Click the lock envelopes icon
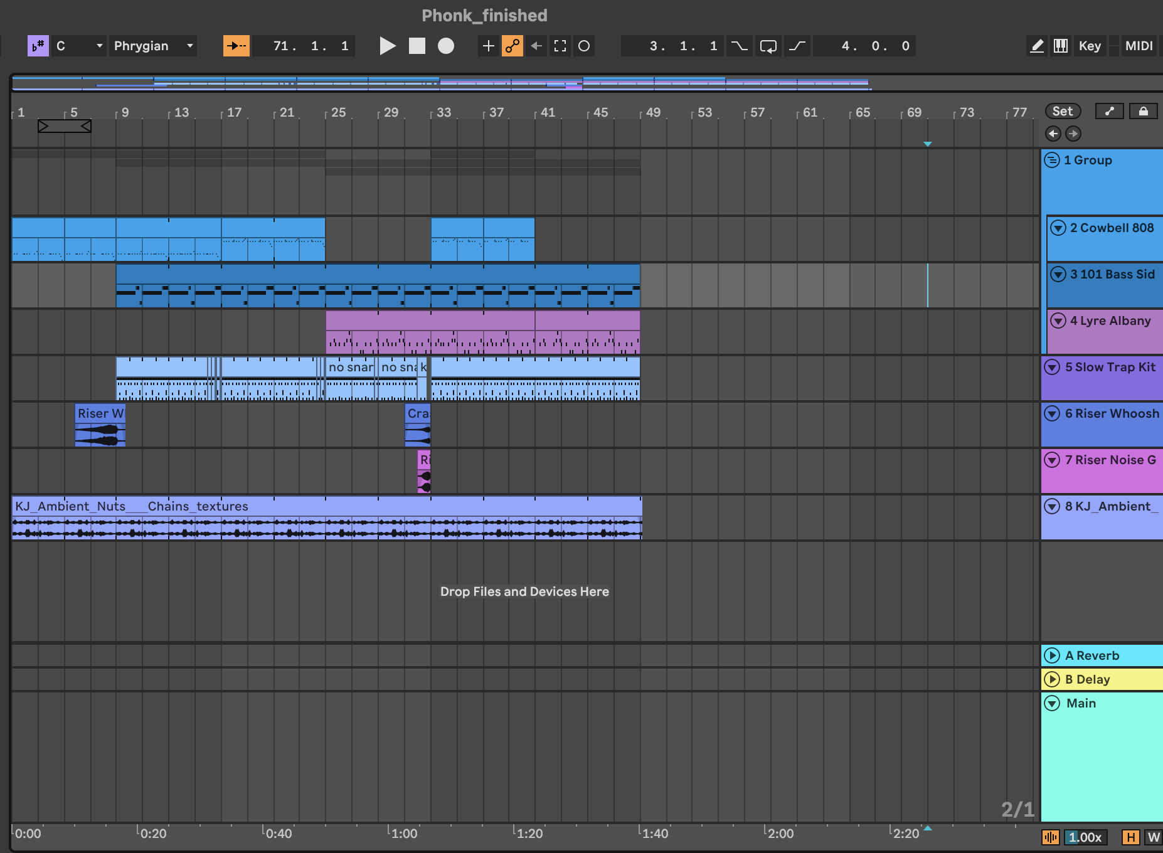Screen dimensions: 1163x853 click(1143, 111)
